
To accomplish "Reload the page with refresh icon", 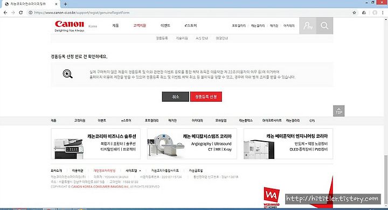I will (21, 12).
